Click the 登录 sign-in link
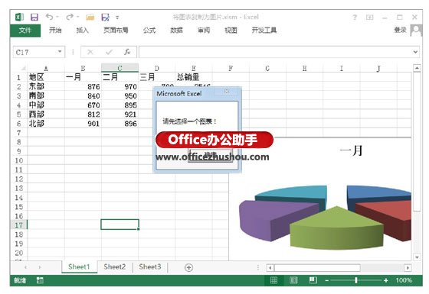Viewport: 429px width, 294px height. (400, 30)
